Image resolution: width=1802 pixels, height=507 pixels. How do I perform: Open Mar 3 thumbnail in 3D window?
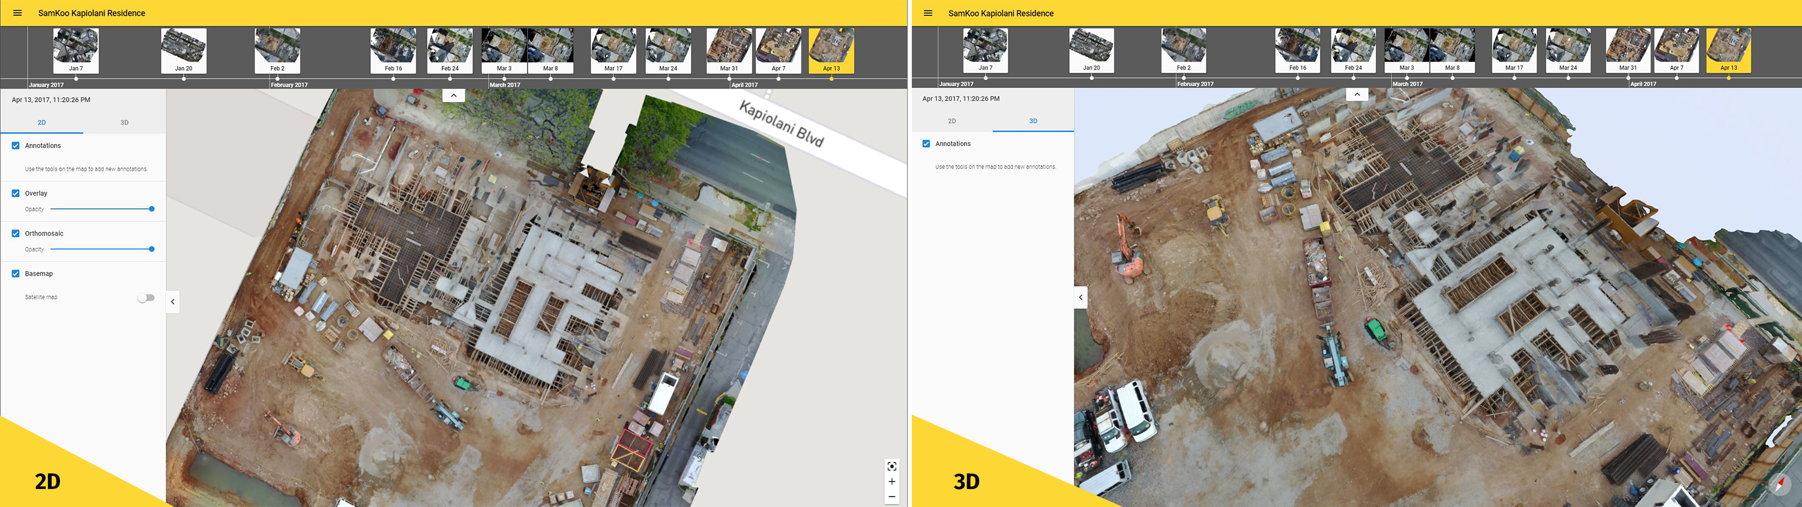[1407, 50]
